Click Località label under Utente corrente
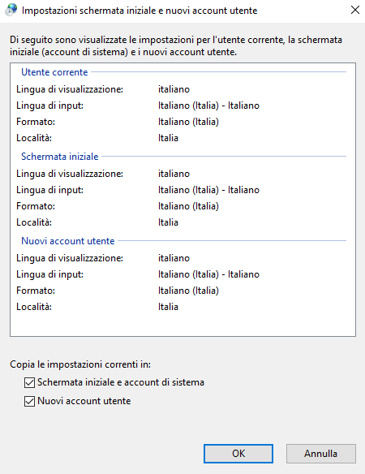 coord(34,138)
